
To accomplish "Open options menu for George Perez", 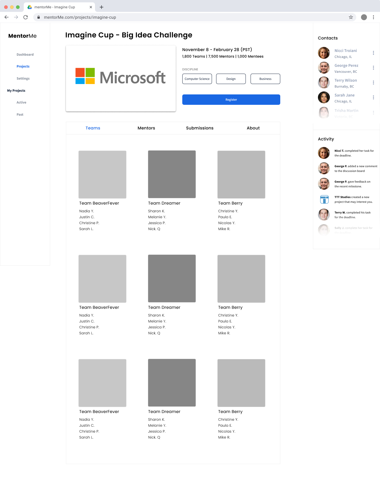I will (373, 68).
